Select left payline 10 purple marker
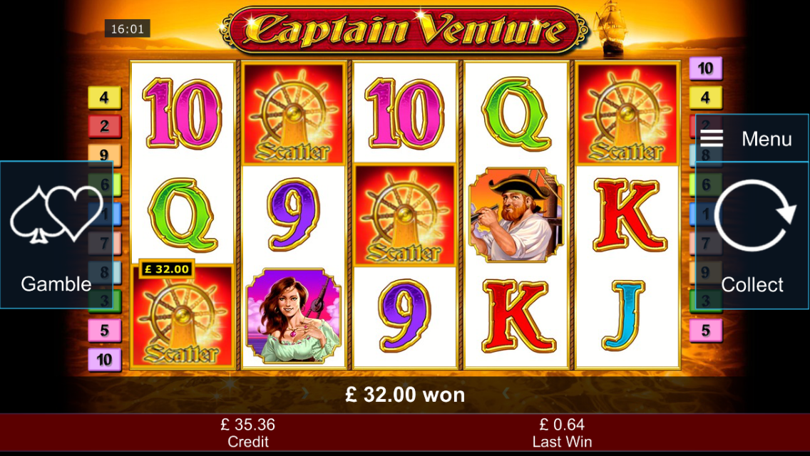 point(104,359)
